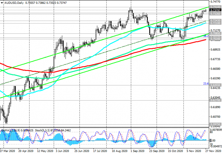Click the 0.67735 price scale value
222x154 pixels.
click(x=215, y=59)
